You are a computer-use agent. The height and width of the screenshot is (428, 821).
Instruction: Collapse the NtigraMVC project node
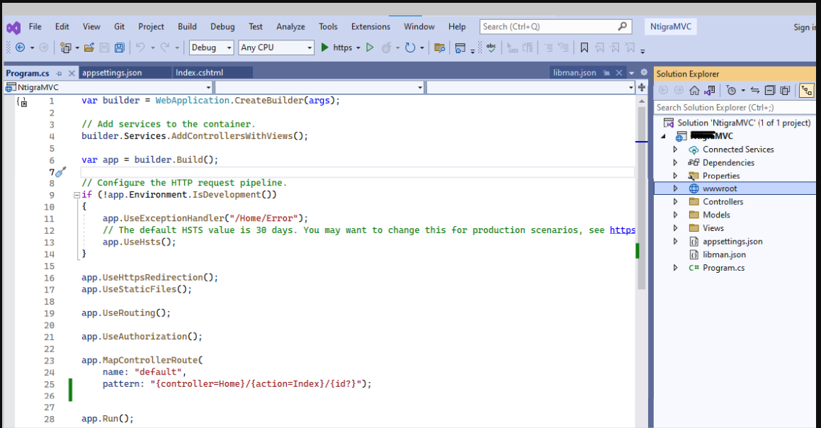(664, 136)
